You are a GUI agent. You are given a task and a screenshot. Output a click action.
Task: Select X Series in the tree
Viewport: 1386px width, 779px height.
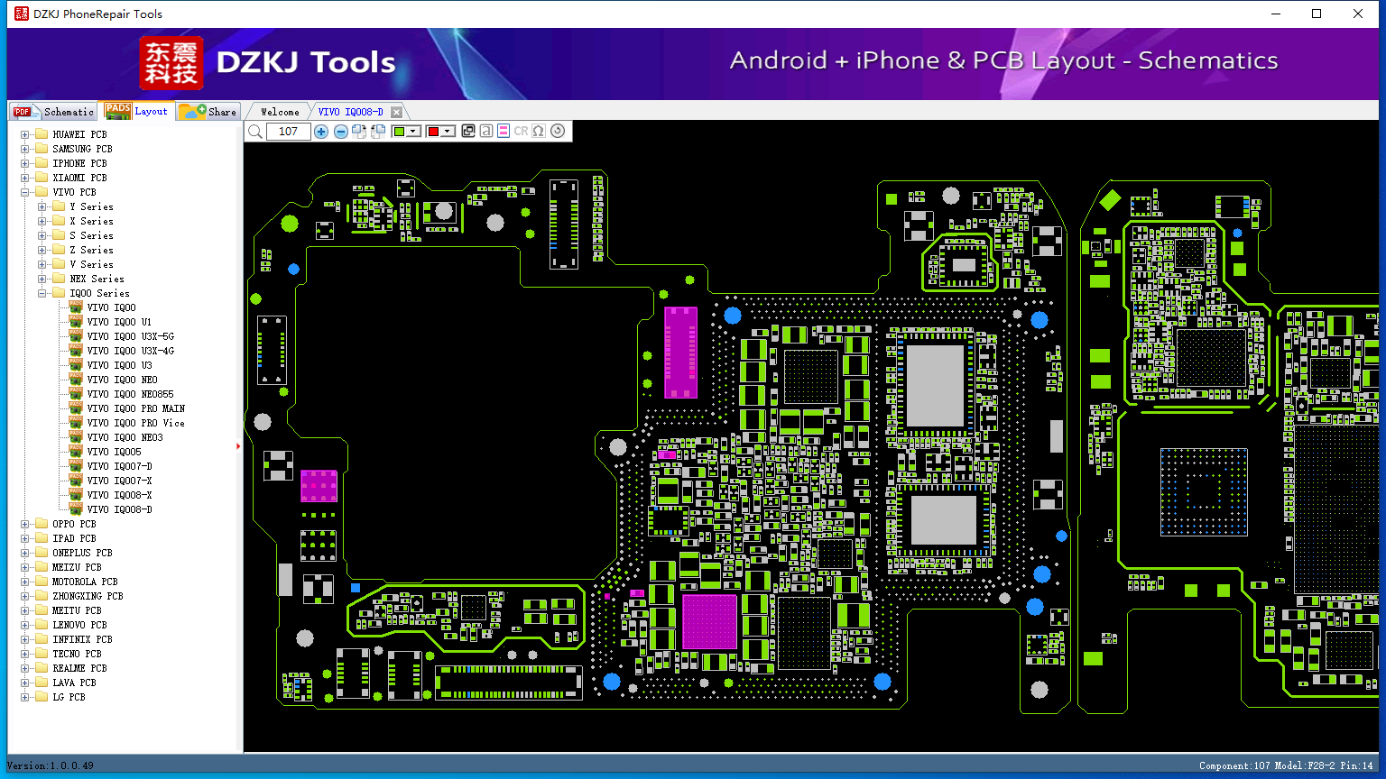click(x=91, y=221)
